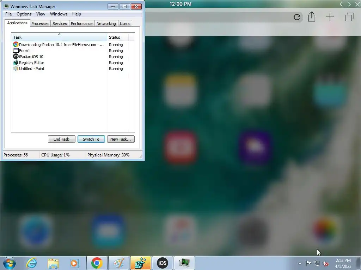Sort by the Task column header
This screenshot has width=361, height=270.
point(59,37)
